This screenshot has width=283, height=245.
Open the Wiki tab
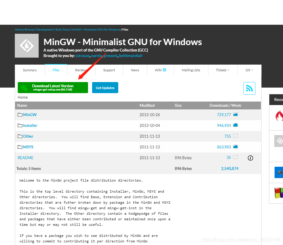160,70
